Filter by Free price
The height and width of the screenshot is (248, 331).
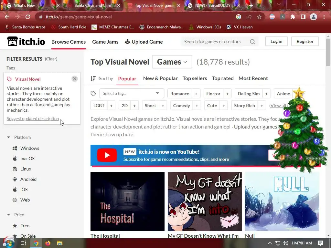(x=25, y=226)
